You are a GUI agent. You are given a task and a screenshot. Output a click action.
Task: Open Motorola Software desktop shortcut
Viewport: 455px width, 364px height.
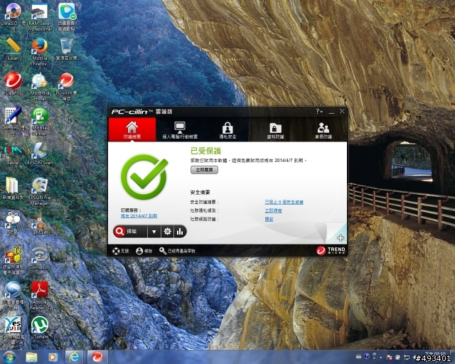point(40,86)
